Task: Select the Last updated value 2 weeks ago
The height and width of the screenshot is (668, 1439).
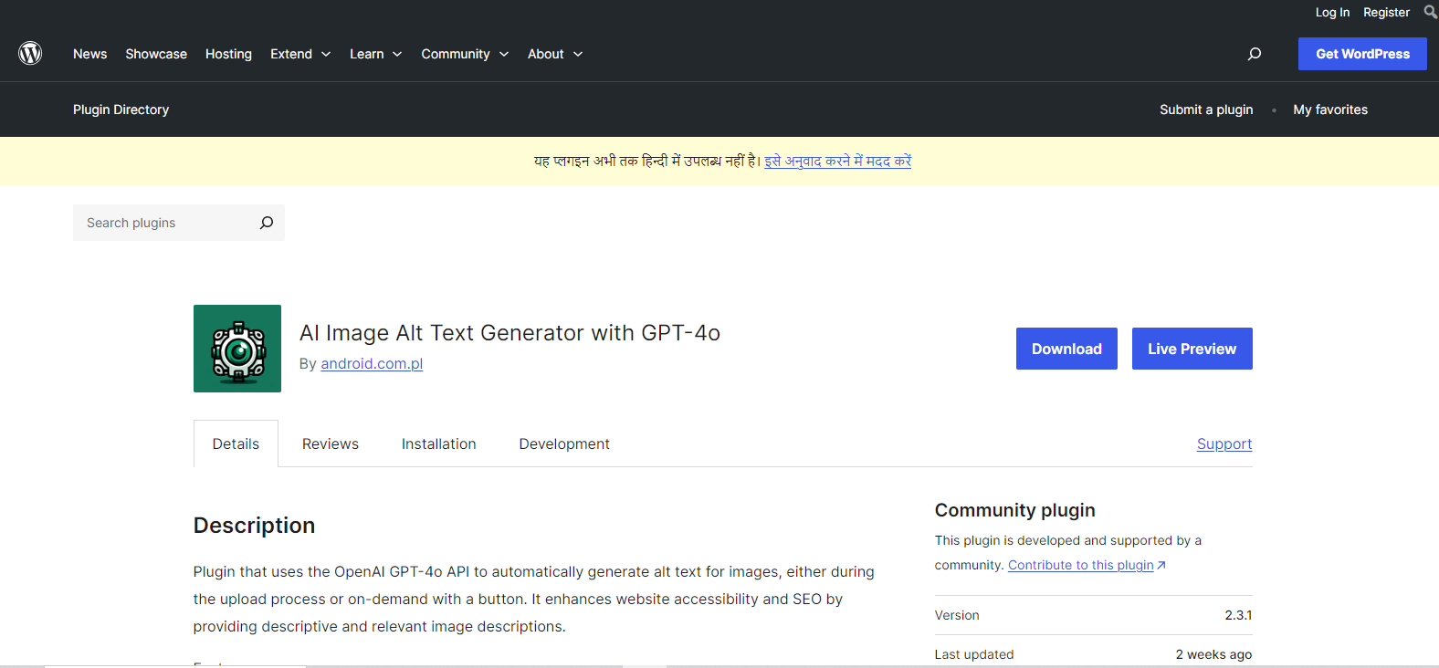Action: coord(1213,654)
